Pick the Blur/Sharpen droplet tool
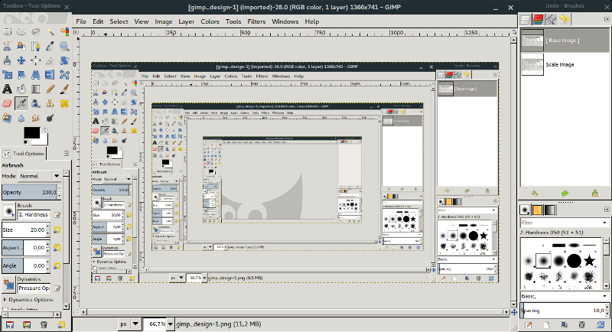Image resolution: width=612 pixels, height=332 pixels. pos(21,118)
